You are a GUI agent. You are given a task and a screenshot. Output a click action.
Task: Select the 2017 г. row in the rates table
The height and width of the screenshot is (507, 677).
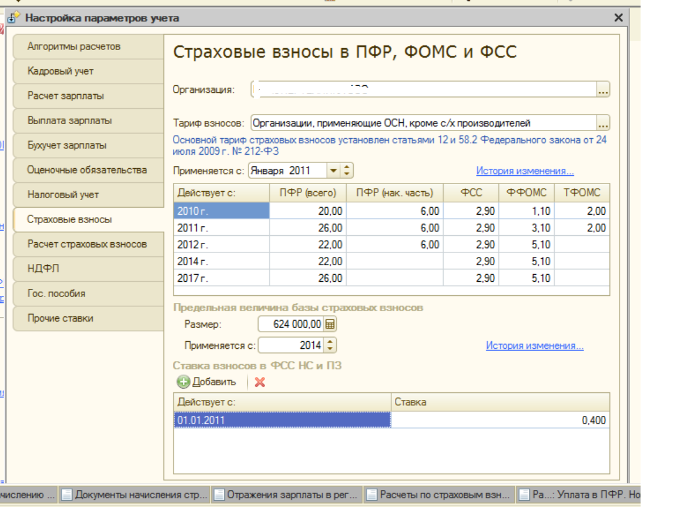click(x=221, y=278)
